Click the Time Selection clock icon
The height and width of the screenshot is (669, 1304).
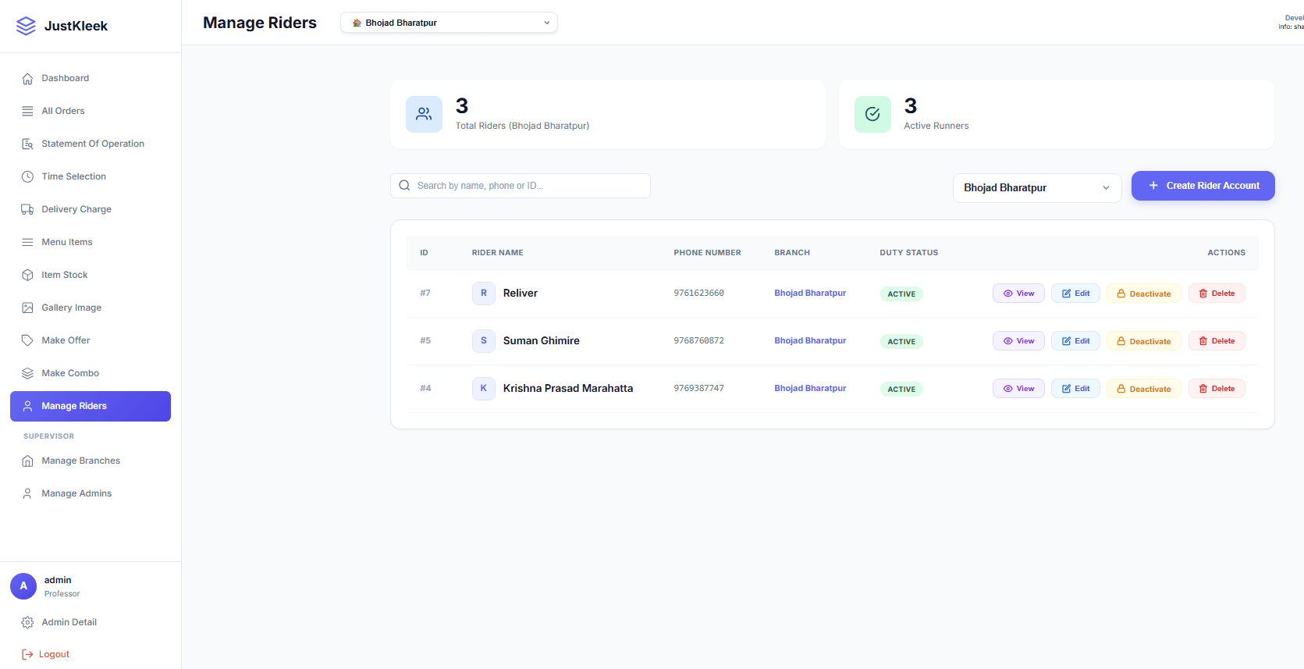27,176
